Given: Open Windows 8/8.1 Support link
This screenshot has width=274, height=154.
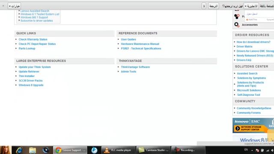Looking at the screenshot, I should 34,18.
